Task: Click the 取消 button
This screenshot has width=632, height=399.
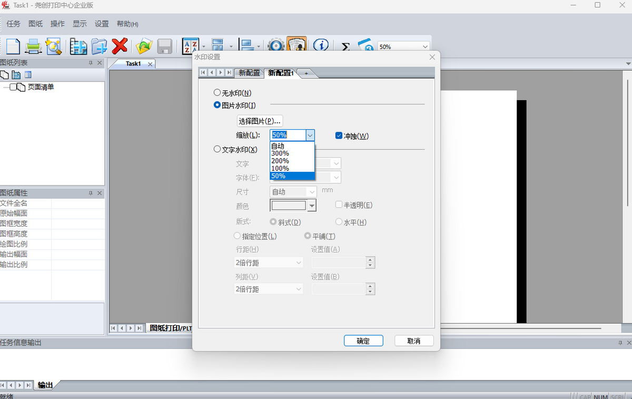Action: (x=414, y=340)
